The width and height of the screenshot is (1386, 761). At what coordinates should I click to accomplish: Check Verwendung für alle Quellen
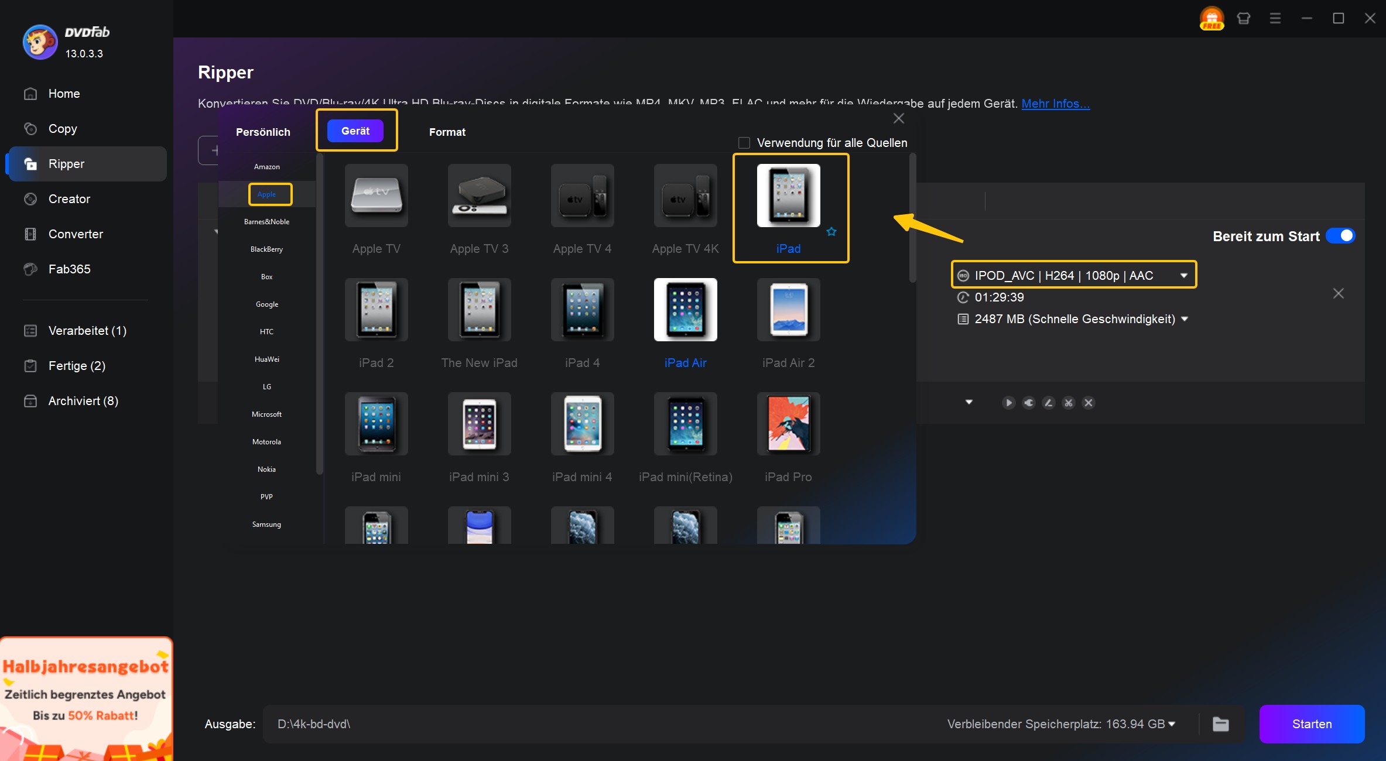[744, 143]
